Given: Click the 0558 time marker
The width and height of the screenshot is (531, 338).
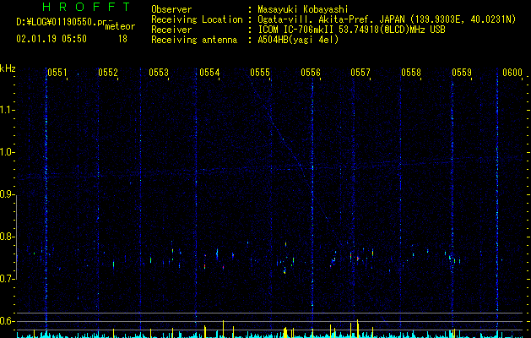Looking at the screenshot, I should (x=411, y=73).
